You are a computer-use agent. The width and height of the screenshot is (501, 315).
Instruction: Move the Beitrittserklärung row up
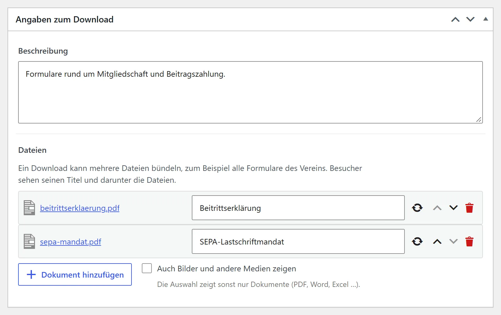point(437,208)
